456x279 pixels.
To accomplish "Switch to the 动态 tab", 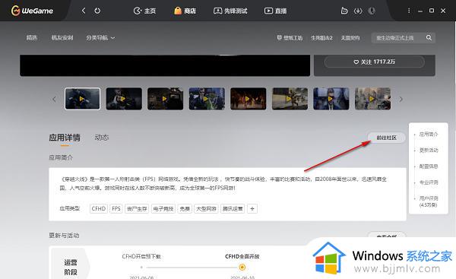I will pyautogui.click(x=102, y=138).
